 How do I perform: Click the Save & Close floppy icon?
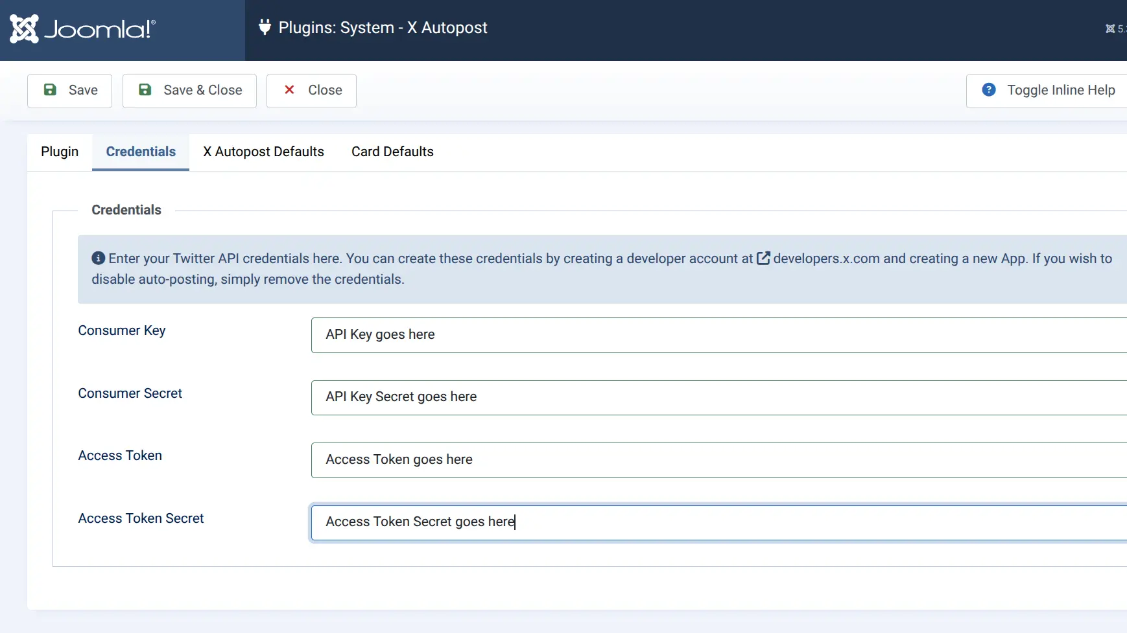pos(145,90)
